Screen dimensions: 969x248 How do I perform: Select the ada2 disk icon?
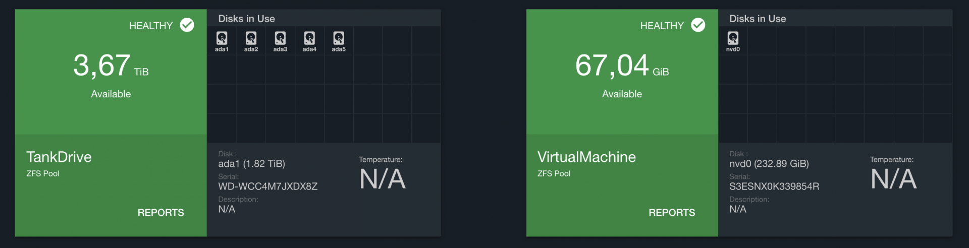tap(251, 38)
